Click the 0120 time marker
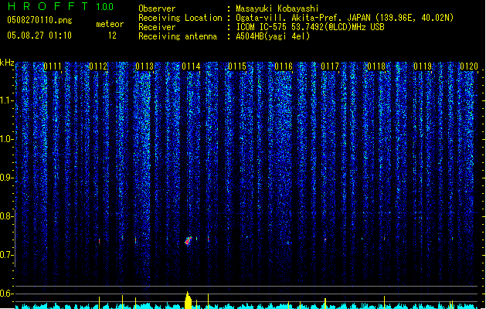The image size is (486, 309). click(x=469, y=66)
